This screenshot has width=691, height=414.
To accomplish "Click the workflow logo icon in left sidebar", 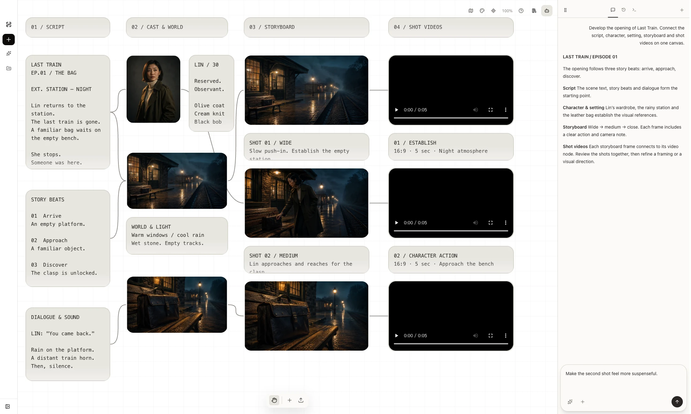I will pos(9,24).
